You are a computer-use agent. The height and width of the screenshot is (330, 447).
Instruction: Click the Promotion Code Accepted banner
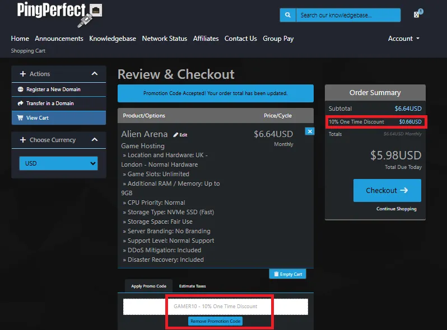point(216,93)
